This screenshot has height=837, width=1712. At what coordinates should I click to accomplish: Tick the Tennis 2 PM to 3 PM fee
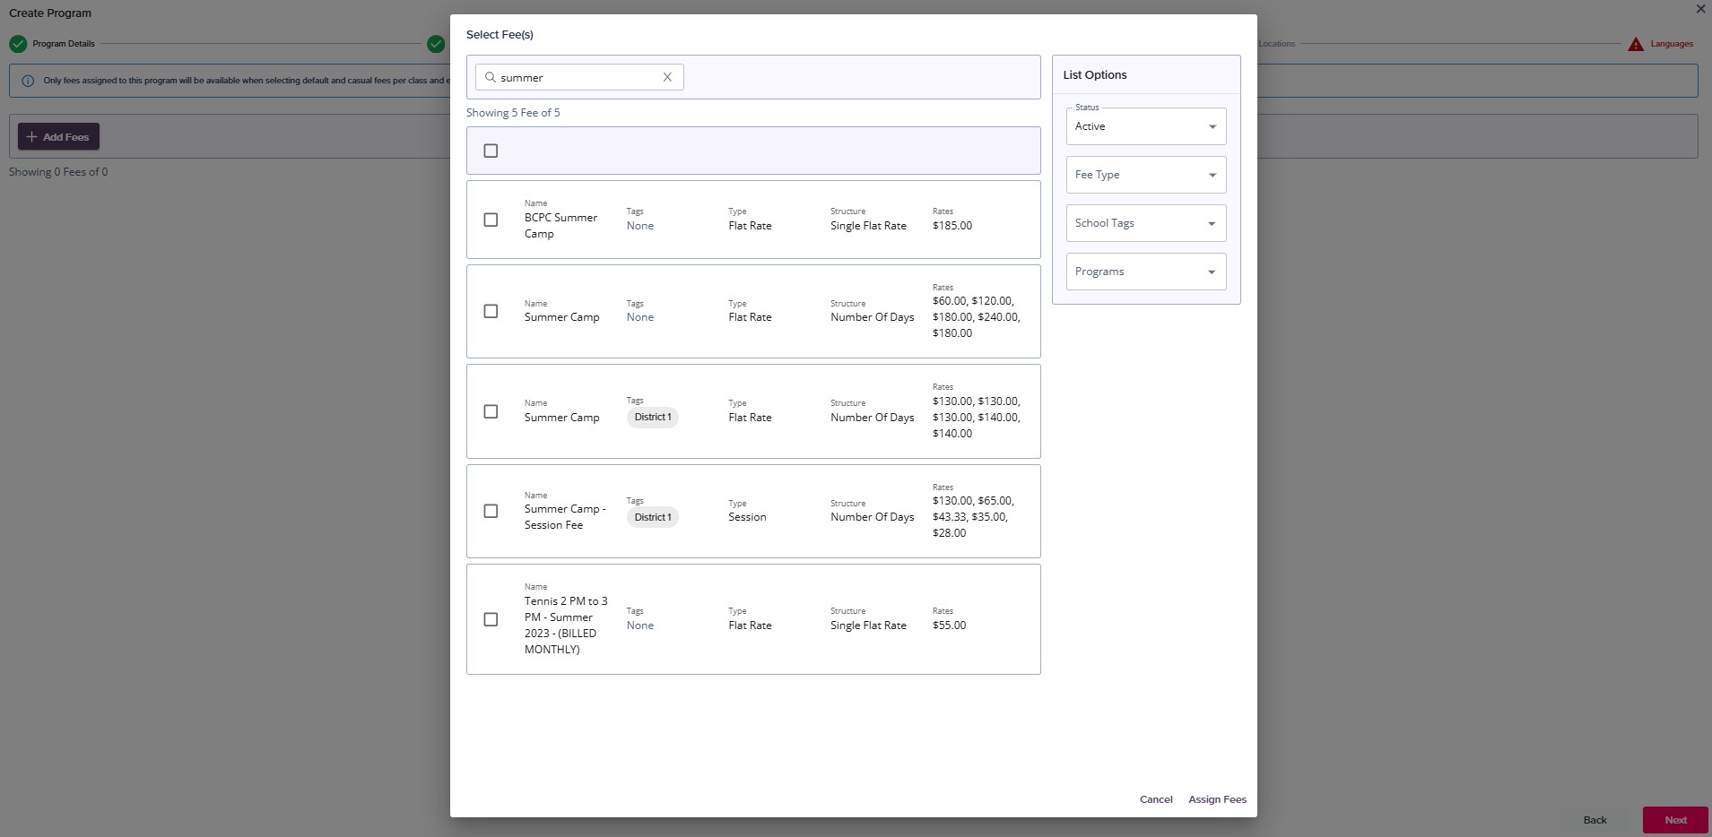coord(491,619)
